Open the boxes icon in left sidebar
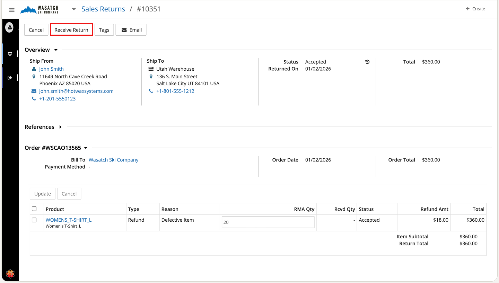Screen dimensions: 499x283 [10, 54]
